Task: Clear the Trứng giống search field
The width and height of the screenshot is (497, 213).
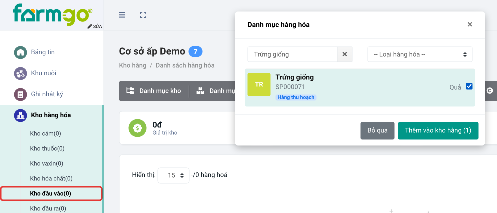Action: click(345, 54)
